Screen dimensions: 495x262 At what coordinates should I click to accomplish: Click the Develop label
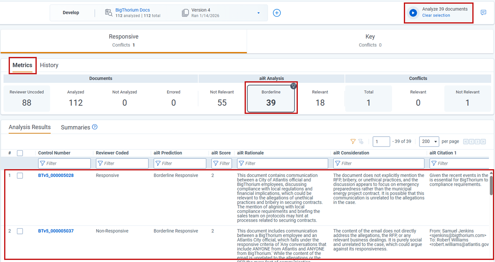pyautogui.click(x=71, y=13)
